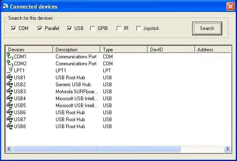
Task: Click the Generic USB Hub description
Action: tap(73, 85)
